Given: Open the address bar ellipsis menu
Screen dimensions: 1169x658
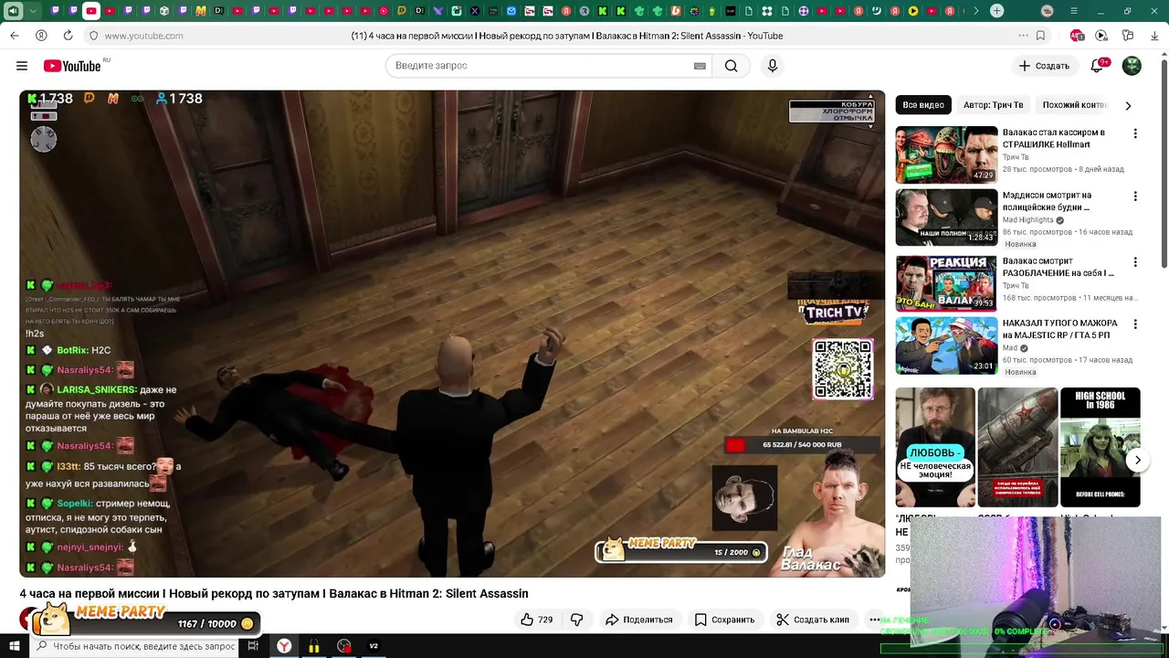Looking at the screenshot, I should pos(1023,36).
